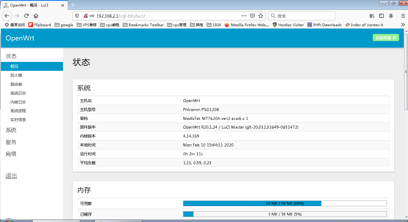408x222 pixels.
Task: Select the load average 1.13, 0.59, 0.23
Action: click(x=197, y=163)
